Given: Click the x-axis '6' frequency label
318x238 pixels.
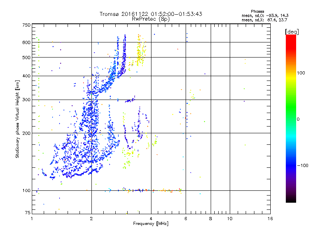Looking at the screenshot, I should 186,219.
